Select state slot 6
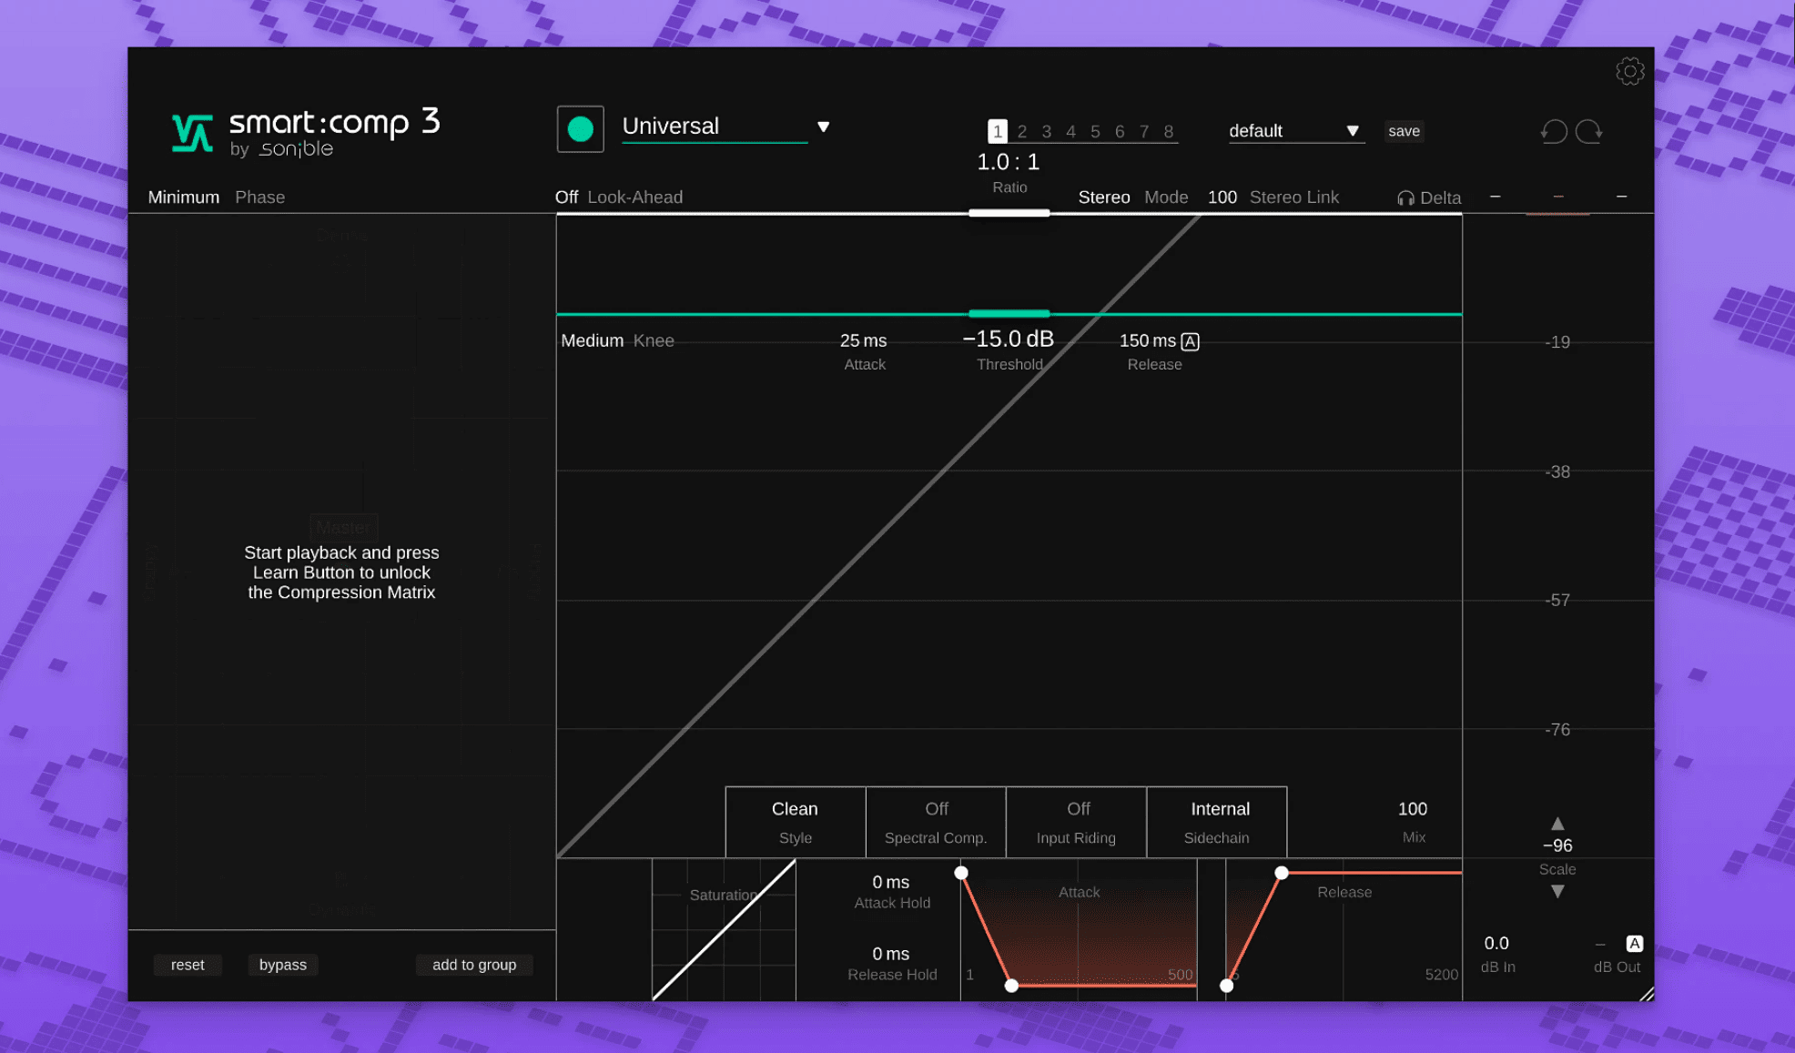The image size is (1795, 1053). tap(1120, 132)
